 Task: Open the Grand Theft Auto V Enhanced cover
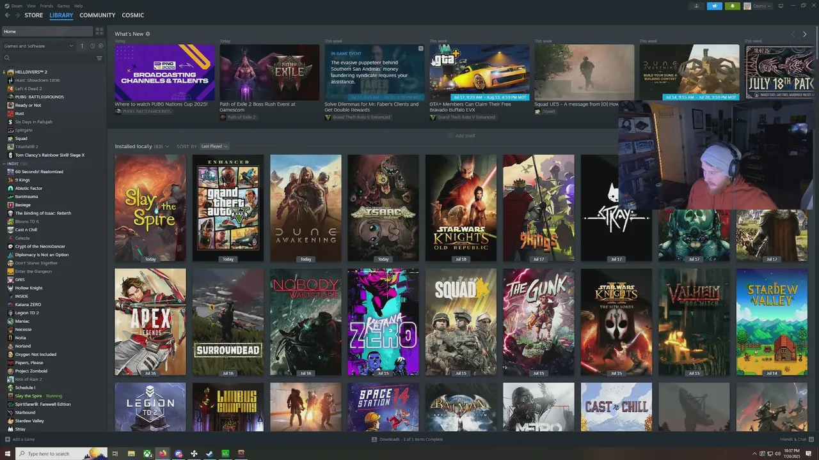pos(228,208)
